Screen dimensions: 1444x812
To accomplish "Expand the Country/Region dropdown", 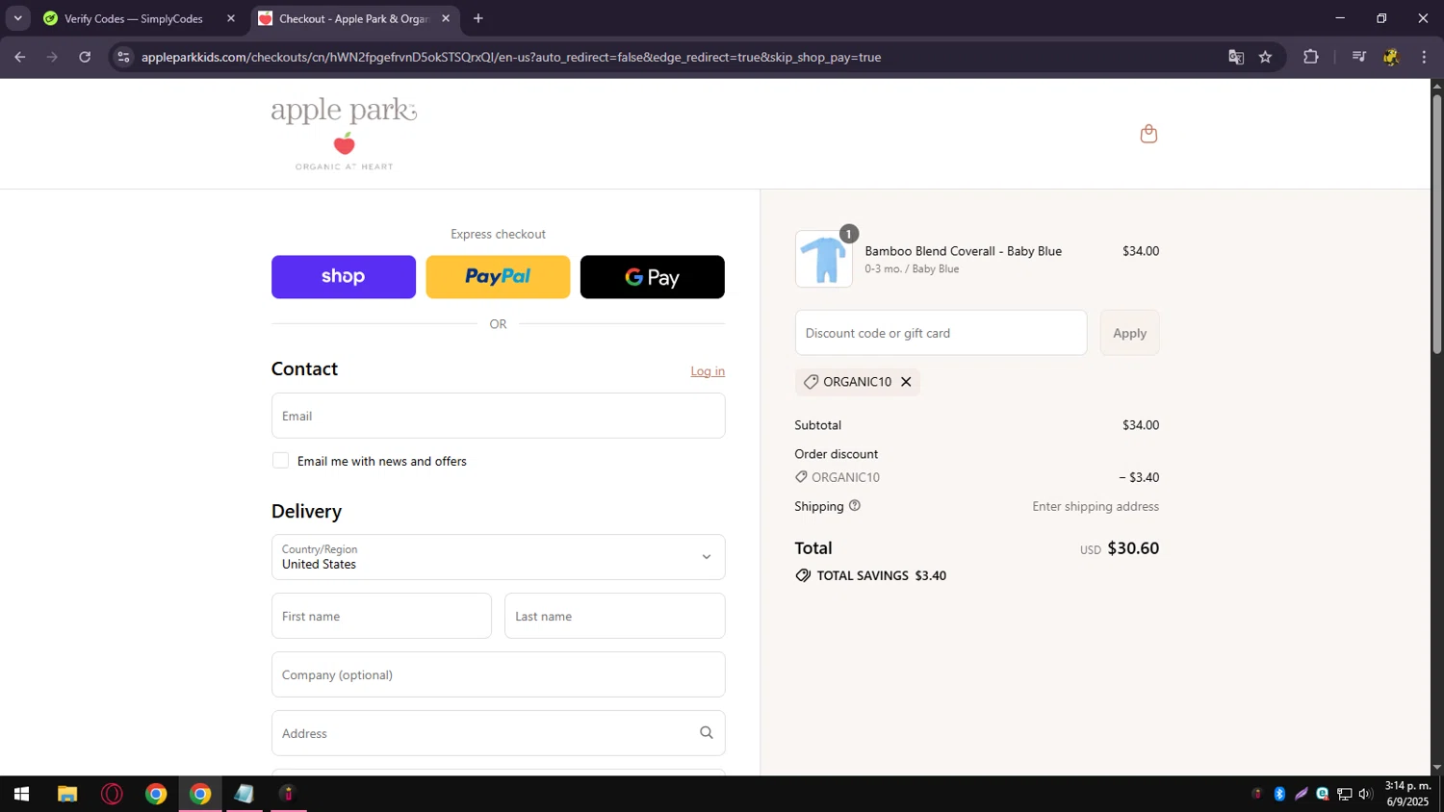I will click(x=498, y=557).
